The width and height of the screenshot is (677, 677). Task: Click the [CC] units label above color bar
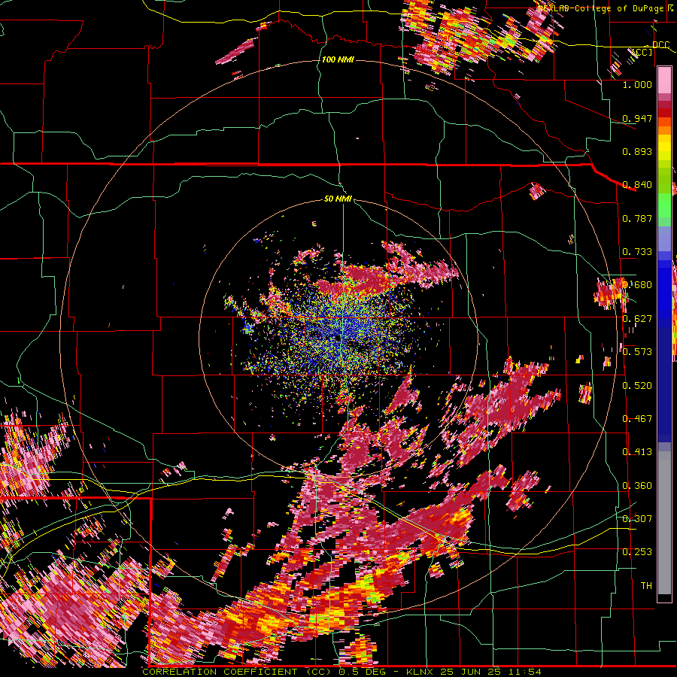[x=642, y=52]
